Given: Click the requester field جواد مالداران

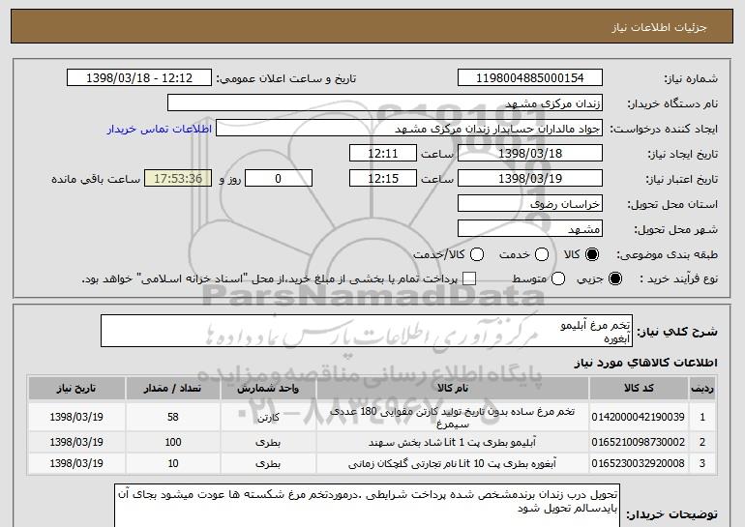Looking at the screenshot, I should pos(409,129).
